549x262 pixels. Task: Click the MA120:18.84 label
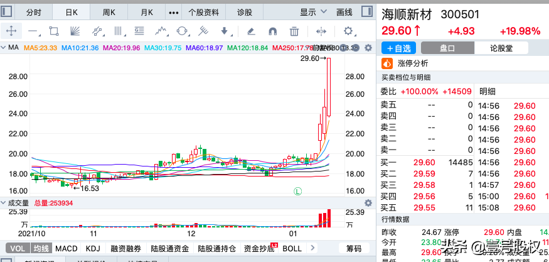pyautogui.click(x=248, y=48)
